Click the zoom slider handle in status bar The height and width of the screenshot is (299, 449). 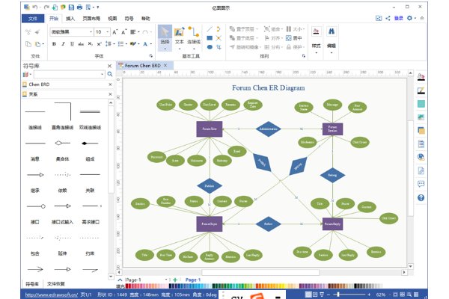[x=338, y=294]
